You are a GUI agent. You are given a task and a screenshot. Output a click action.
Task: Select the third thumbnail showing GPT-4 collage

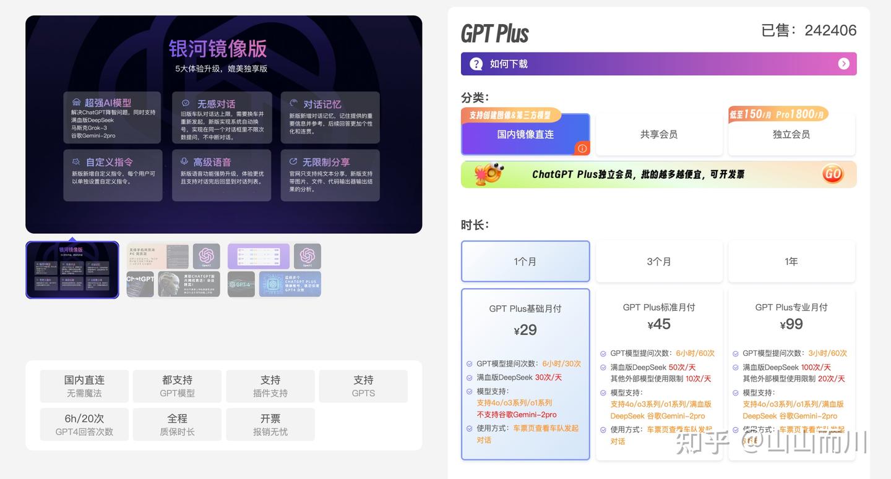coord(274,269)
